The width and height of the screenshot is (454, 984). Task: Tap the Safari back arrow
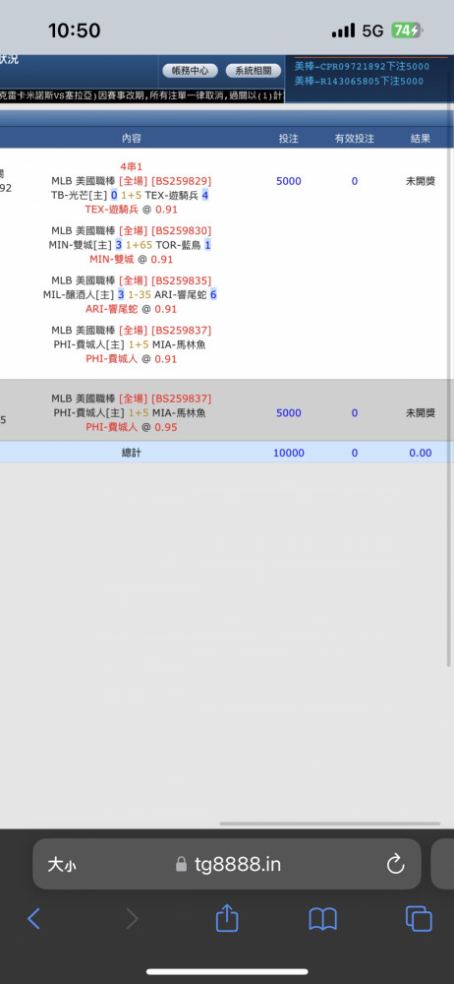[x=33, y=919]
